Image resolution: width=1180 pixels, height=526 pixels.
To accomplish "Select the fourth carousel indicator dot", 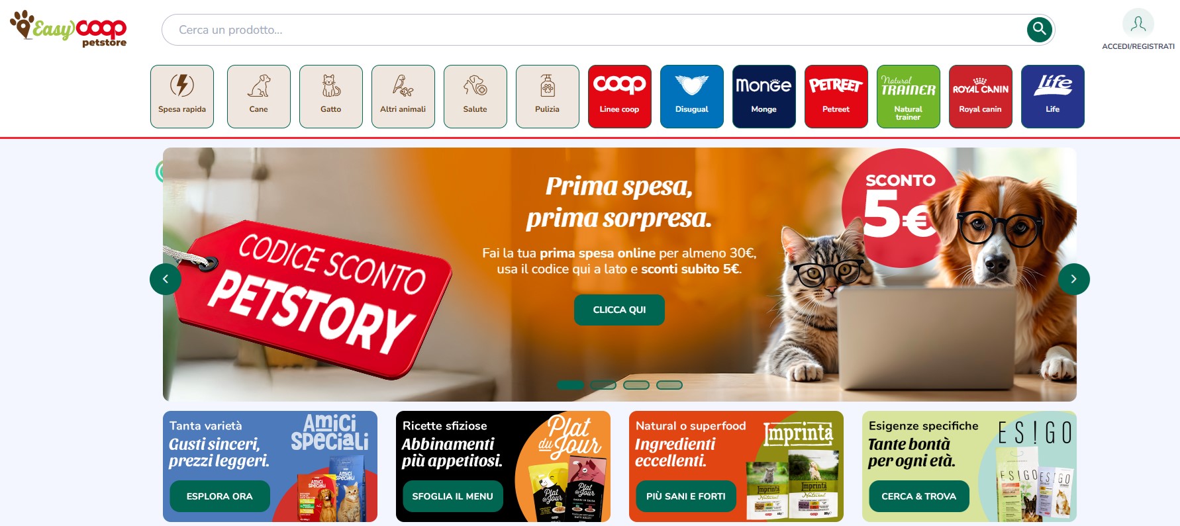I will tap(669, 385).
